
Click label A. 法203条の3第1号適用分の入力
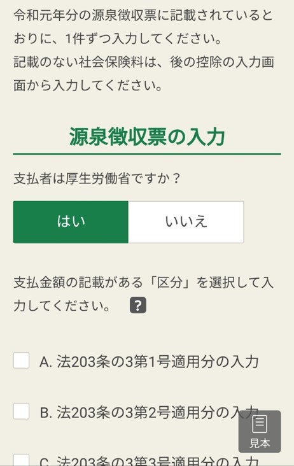point(149,362)
